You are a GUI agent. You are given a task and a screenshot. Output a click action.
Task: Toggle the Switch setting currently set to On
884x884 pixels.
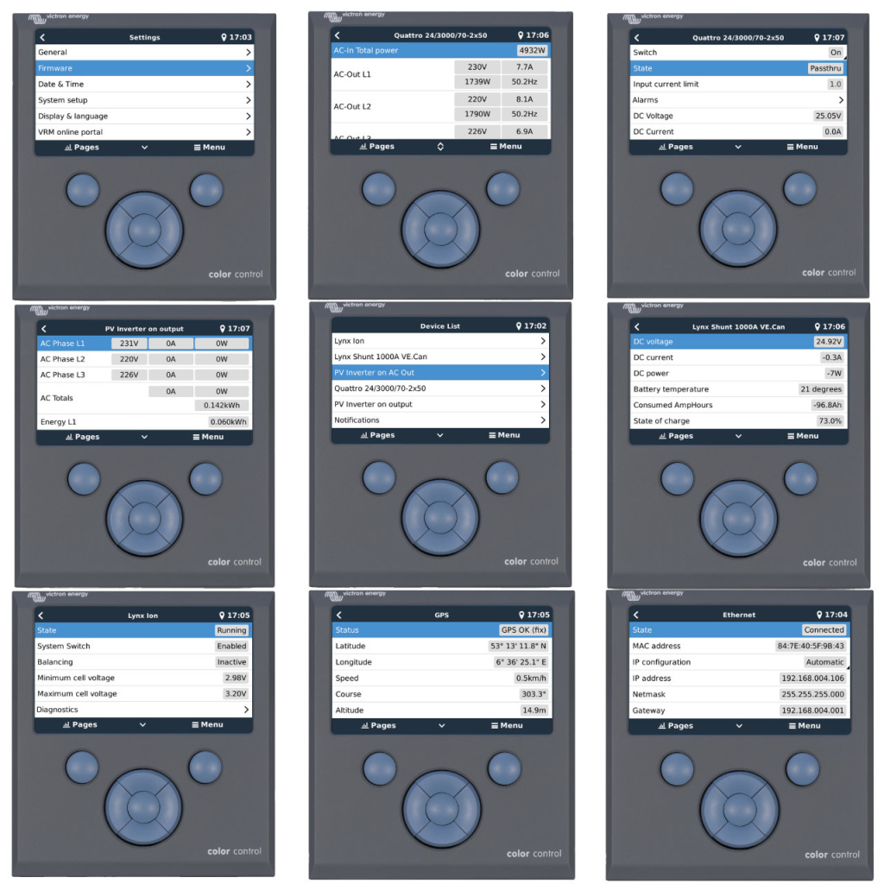coord(824,52)
